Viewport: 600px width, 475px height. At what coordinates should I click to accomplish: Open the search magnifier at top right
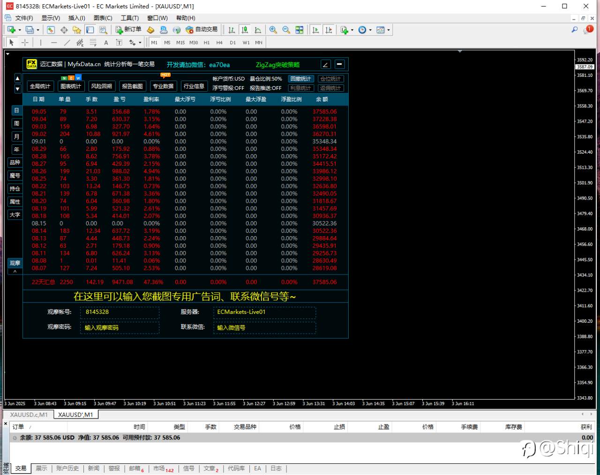coord(574,30)
